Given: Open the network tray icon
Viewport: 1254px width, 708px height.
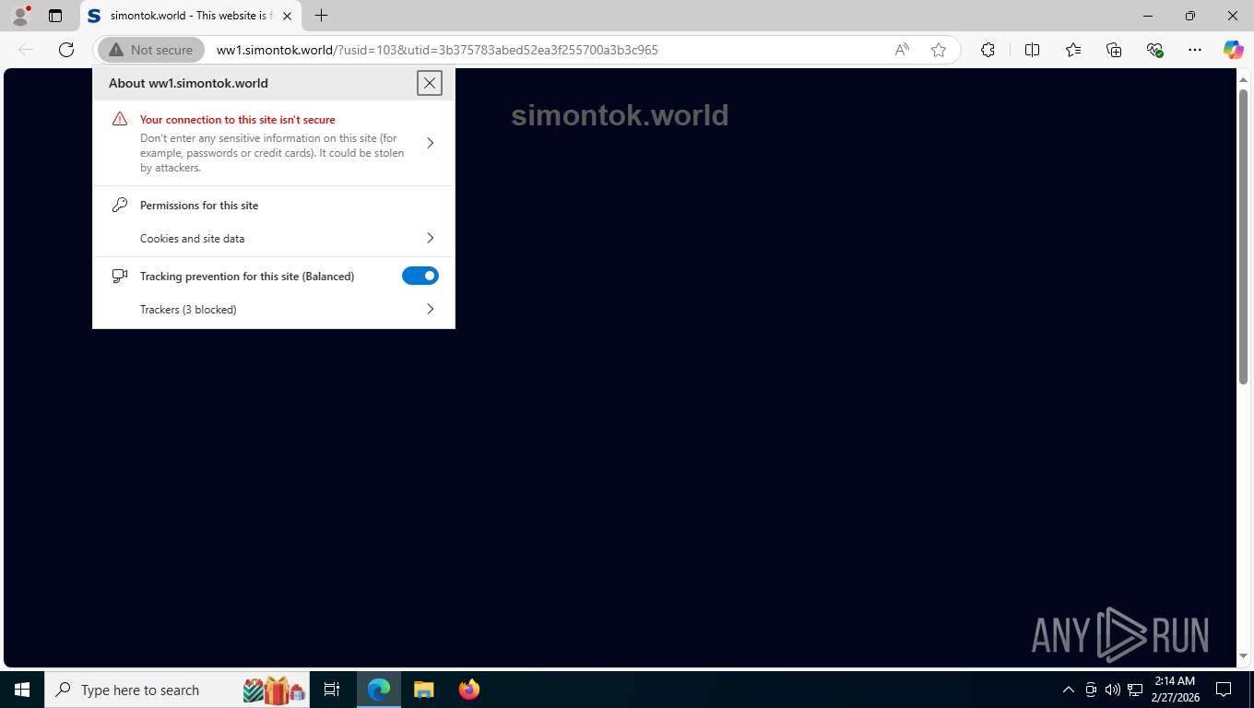Looking at the screenshot, I should click(1135, 690).
